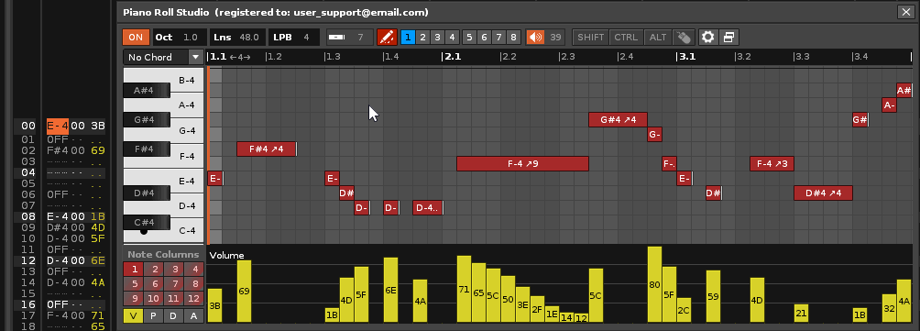Select the F#4 ↗4 note block
Screen dimensions: 920x331
pos(267,149)
